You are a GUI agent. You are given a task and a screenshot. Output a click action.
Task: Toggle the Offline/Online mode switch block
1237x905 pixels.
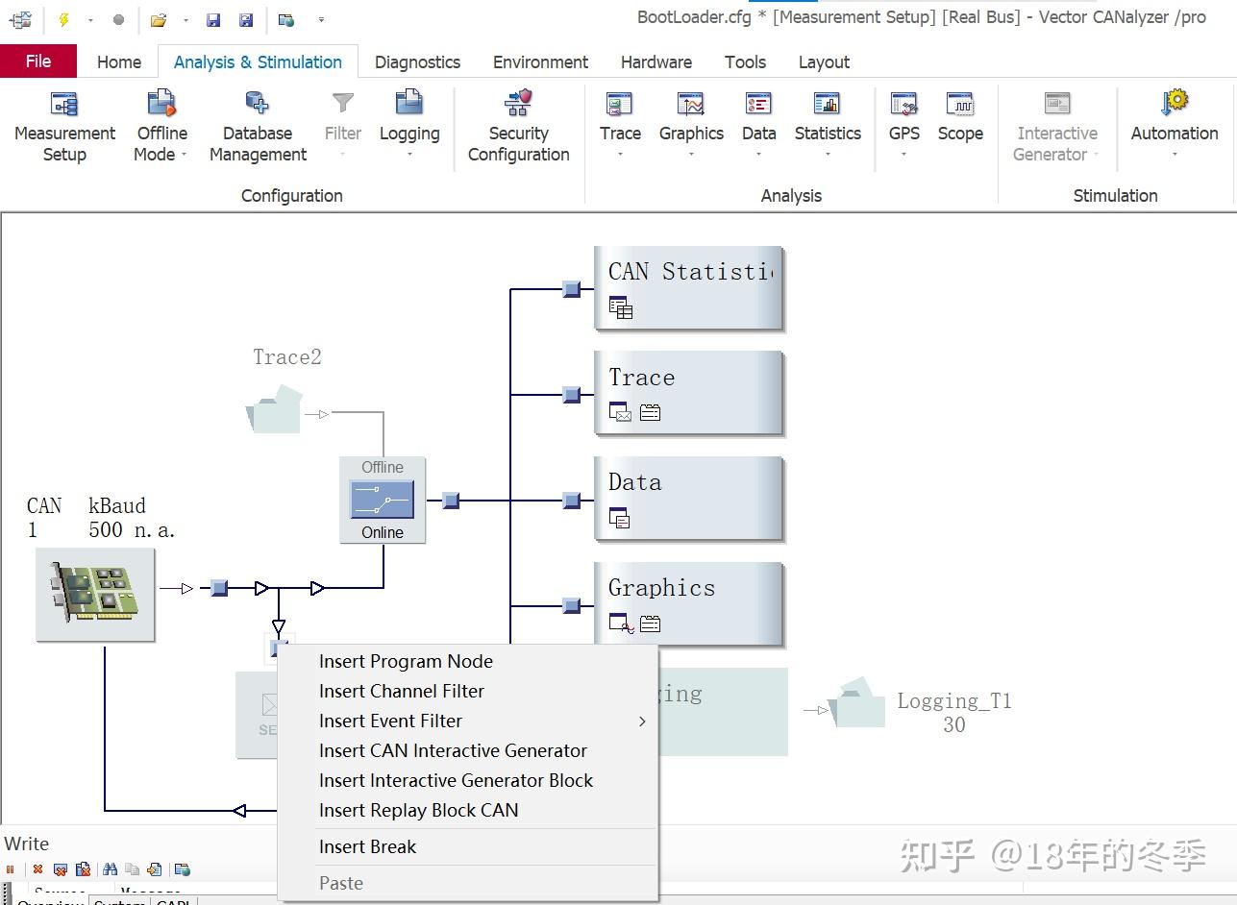[383, 500]
